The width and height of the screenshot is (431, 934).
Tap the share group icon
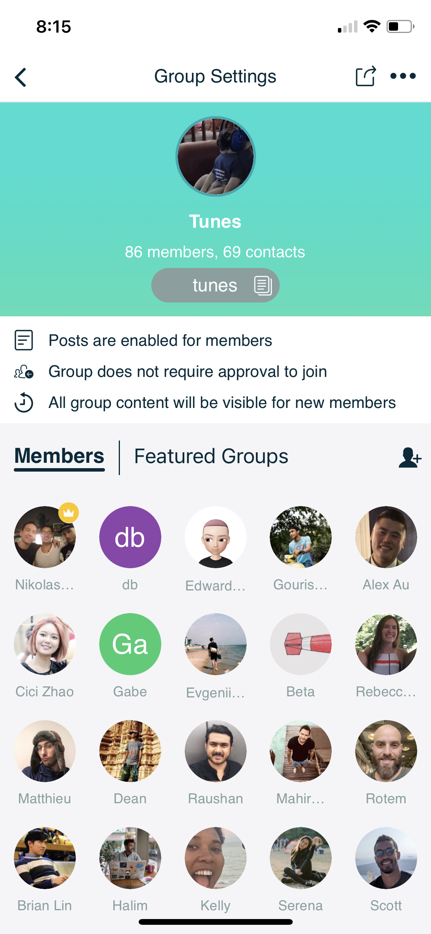coord(365,76)
